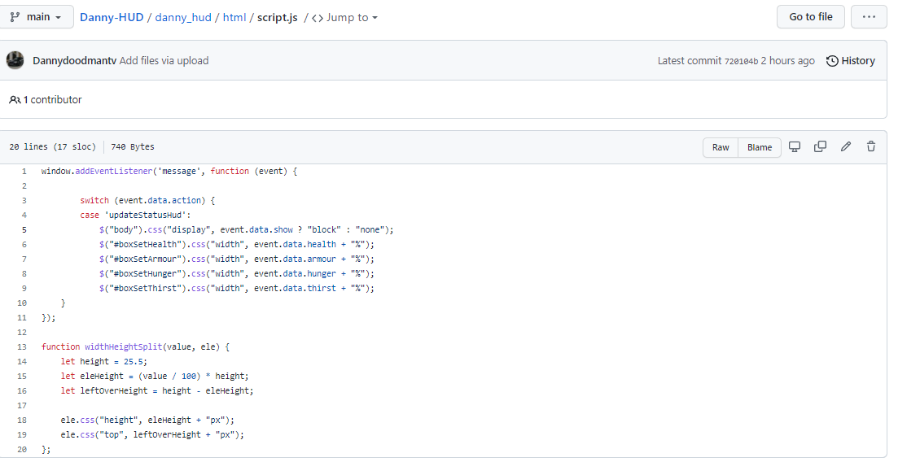Click the Dannydoodmantv avatar image
This screenshot has height=475, width=920.
(x=15, y=60)
